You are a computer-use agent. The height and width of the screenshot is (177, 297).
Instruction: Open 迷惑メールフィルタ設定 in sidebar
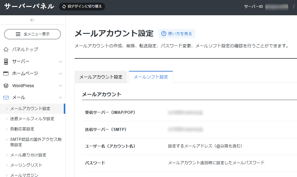click(32, 119)
